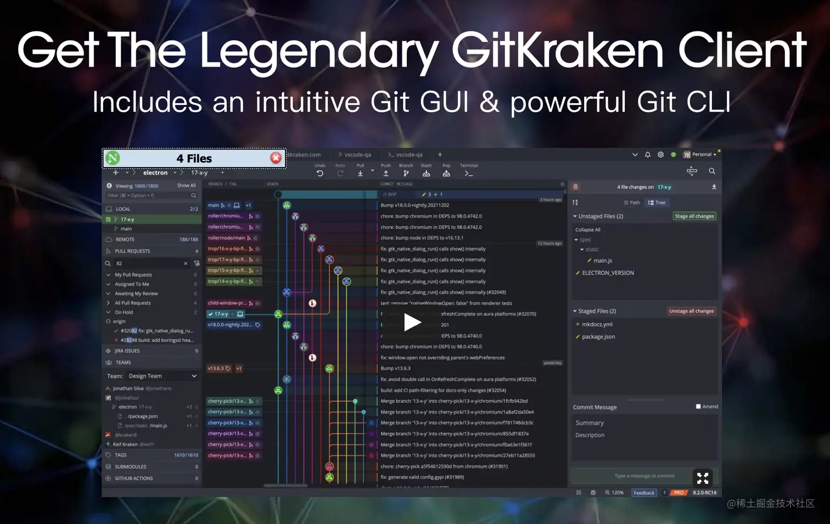The width and height of the screenshot is (830, 524).
Task: Select main.js in unstaged files
Action: [x=602, y=260]
